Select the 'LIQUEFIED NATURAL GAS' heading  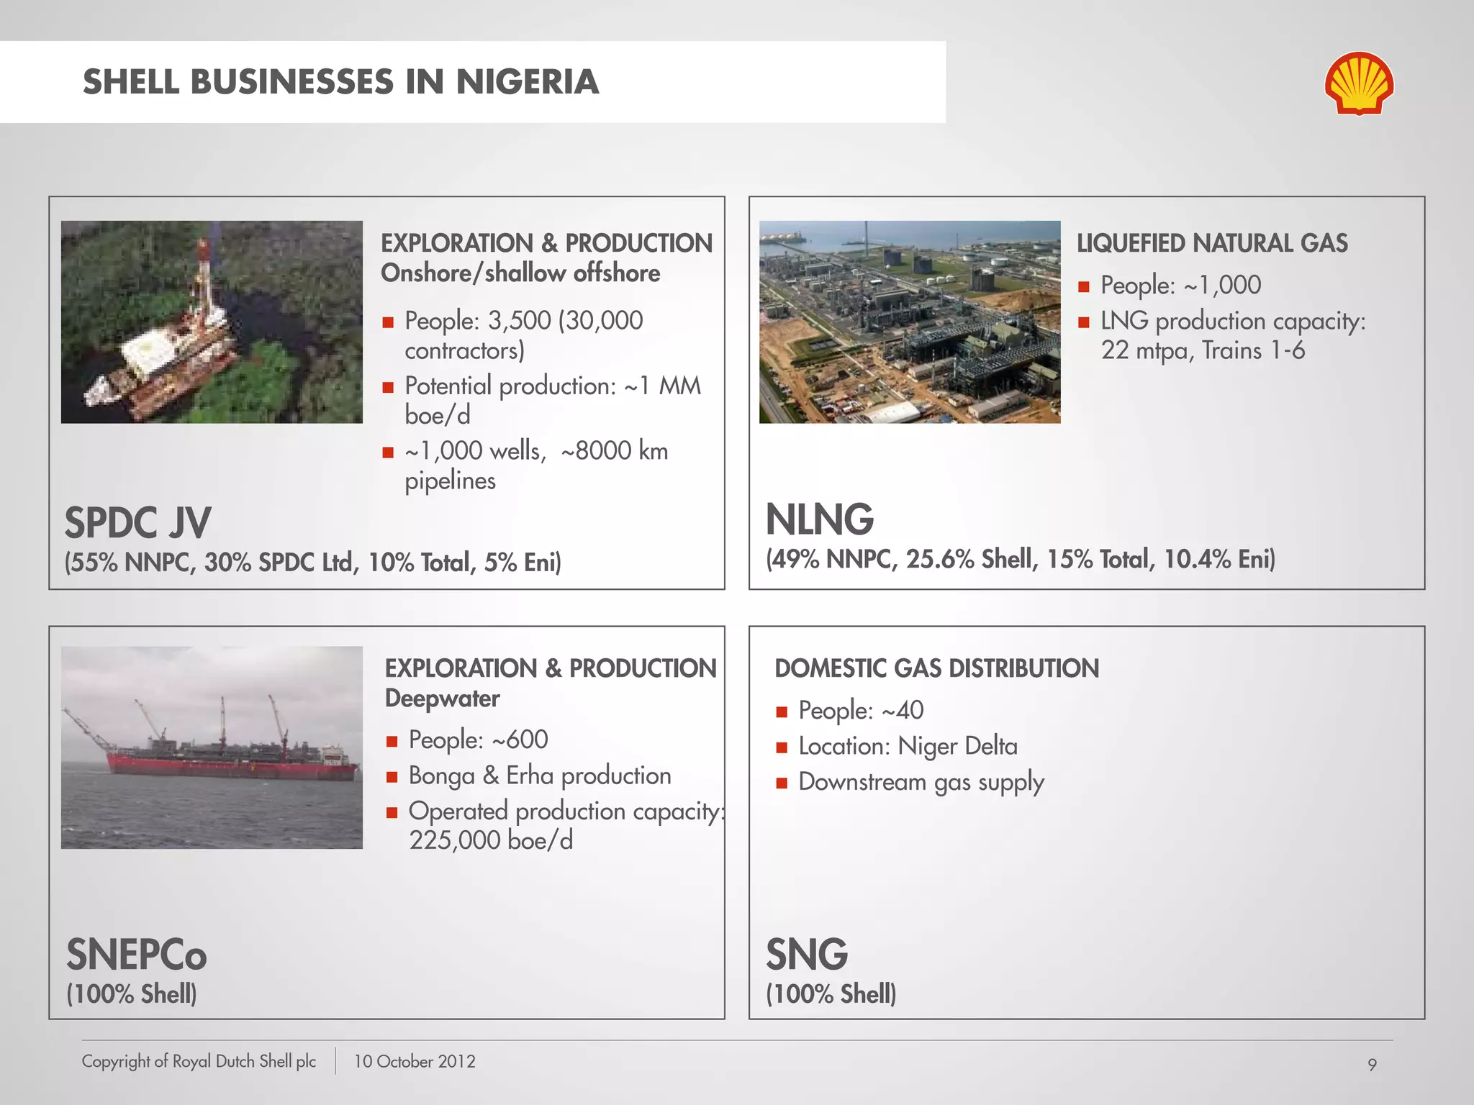point(1212,243)
